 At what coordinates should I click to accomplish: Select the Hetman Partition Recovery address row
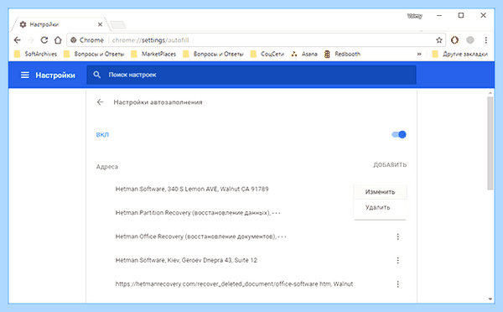pyautogui.click(x=198, y=213)
